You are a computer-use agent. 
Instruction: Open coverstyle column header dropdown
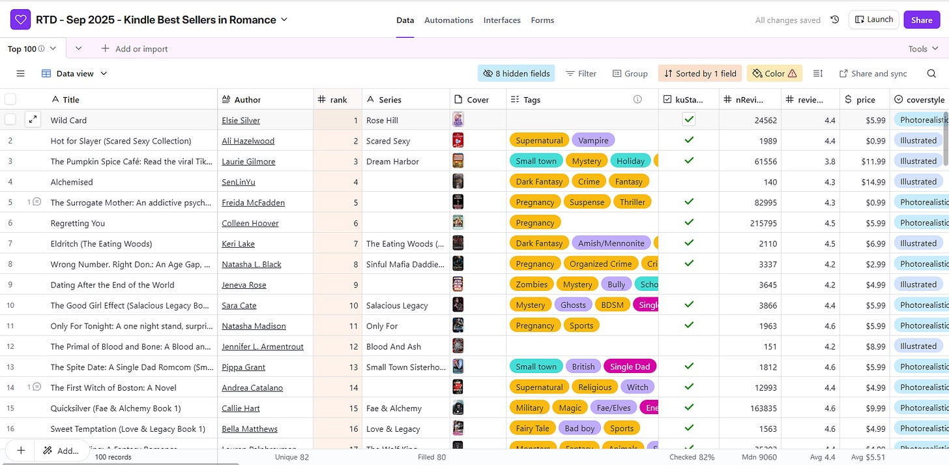(919, 99)
